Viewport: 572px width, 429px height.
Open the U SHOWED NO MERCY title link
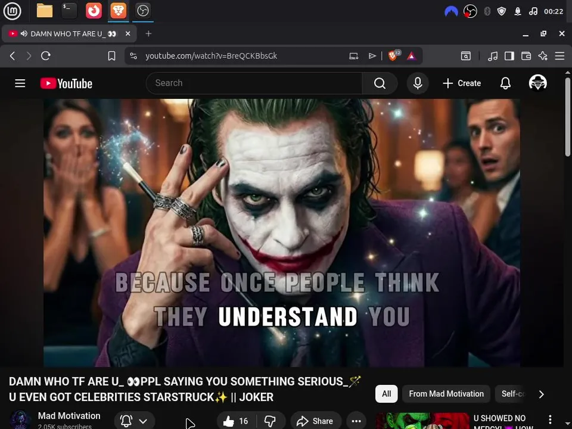pos(503,422)
